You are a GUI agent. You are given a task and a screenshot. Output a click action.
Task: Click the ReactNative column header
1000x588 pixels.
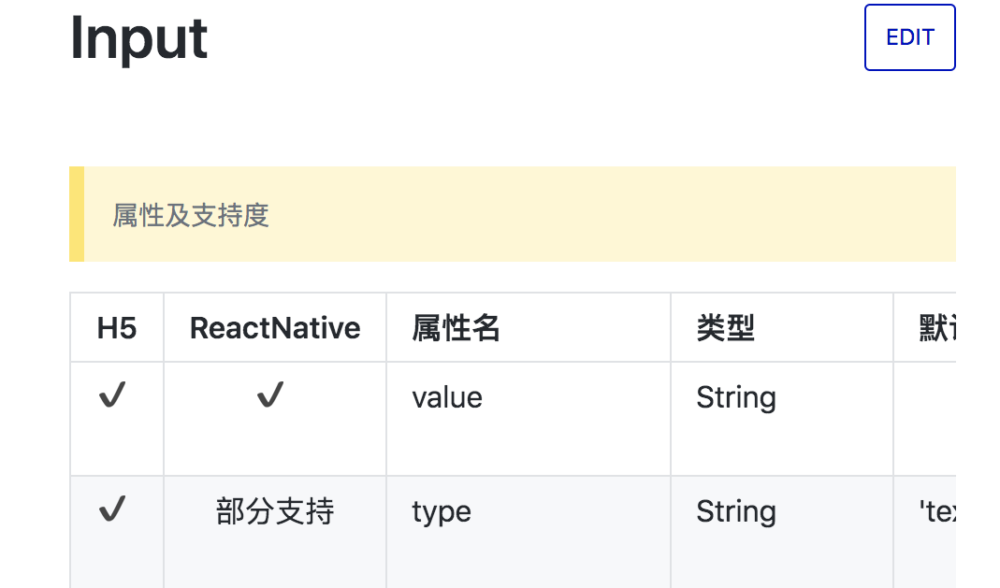click(x=275, y=327)
